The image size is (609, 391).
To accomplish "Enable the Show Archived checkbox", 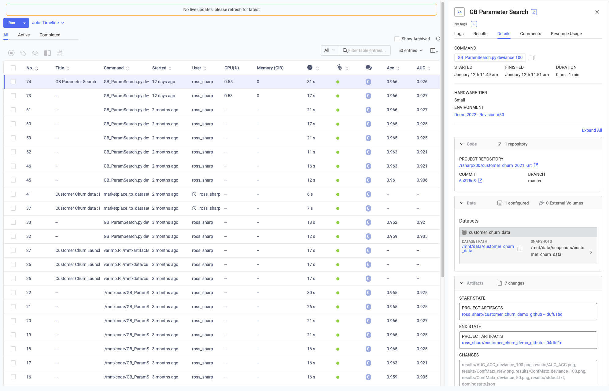I will tap(397, 39).
